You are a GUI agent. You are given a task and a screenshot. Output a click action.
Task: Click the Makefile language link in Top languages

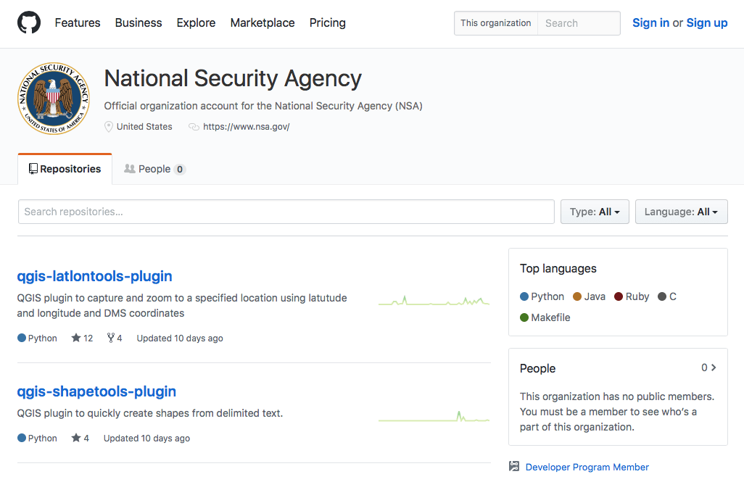point(550,317)
